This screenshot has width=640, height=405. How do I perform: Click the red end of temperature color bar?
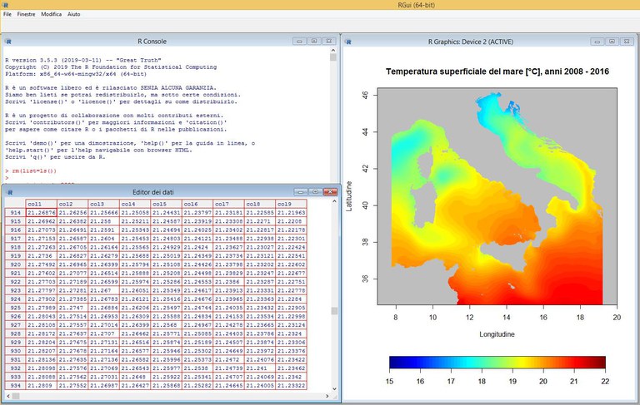click(596, 362)
